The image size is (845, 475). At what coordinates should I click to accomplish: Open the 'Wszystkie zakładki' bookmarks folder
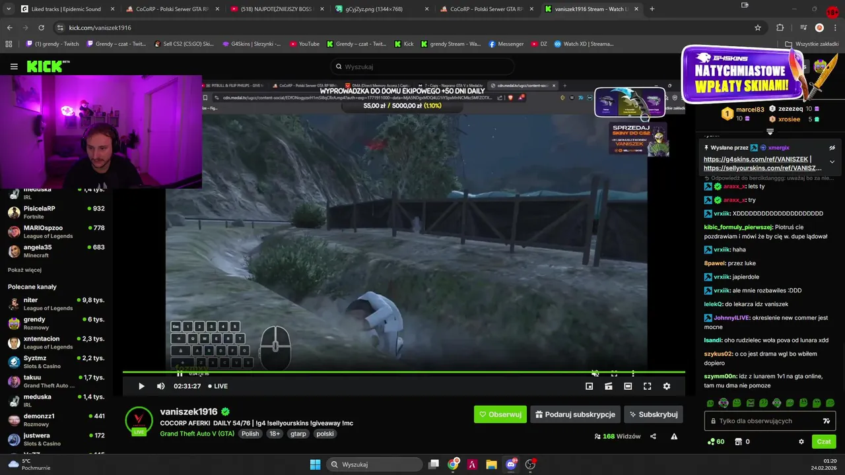(811, 44)
